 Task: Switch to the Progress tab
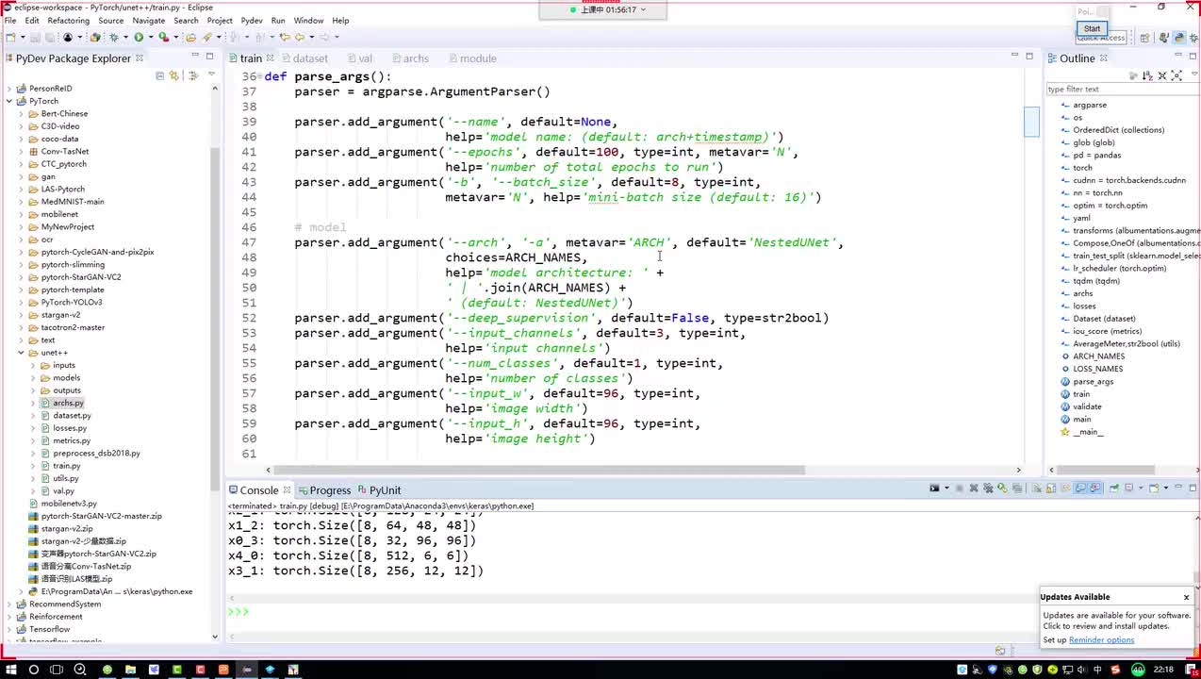(x=330, y=490)
